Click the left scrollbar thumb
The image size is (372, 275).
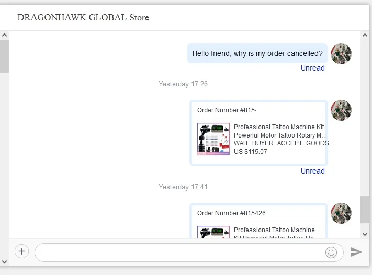point(4,56)
